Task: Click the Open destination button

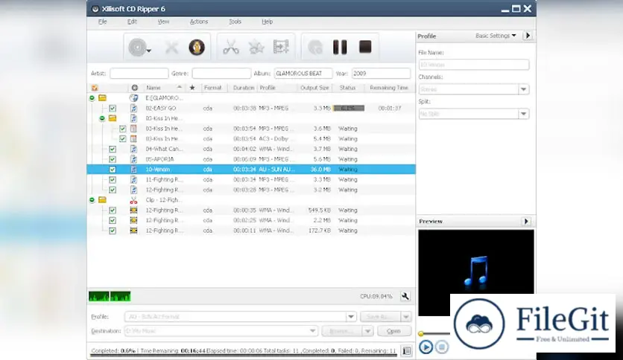Action: 393,331
